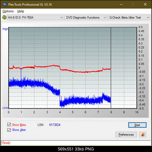
Task: Click the Low label on the graph axis
Action: (5, 108)
